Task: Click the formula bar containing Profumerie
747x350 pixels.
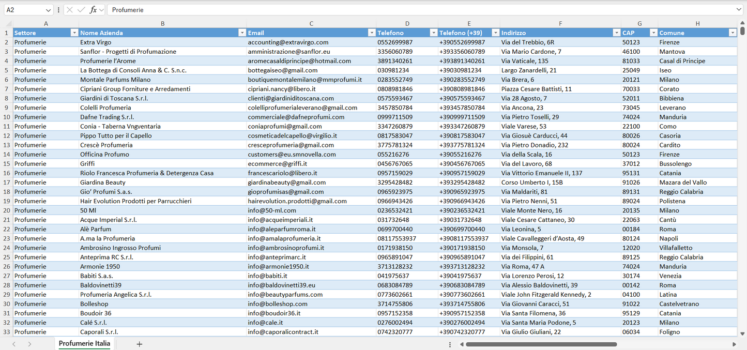Action: click(x=421, y=10)
